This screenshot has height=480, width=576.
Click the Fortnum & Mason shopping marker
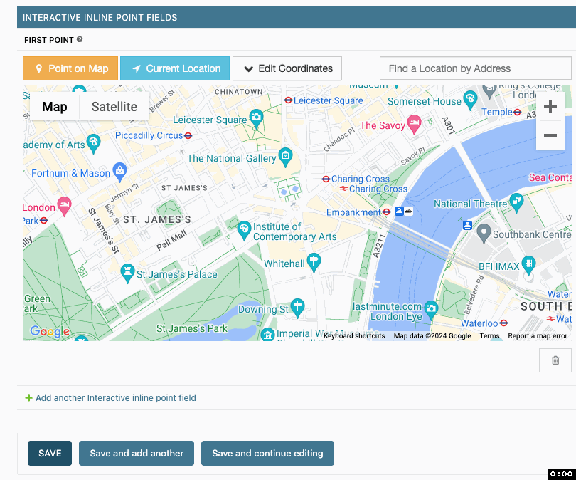pos(119,172)
